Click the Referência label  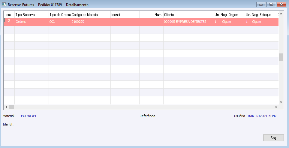(x=147, y=116)
